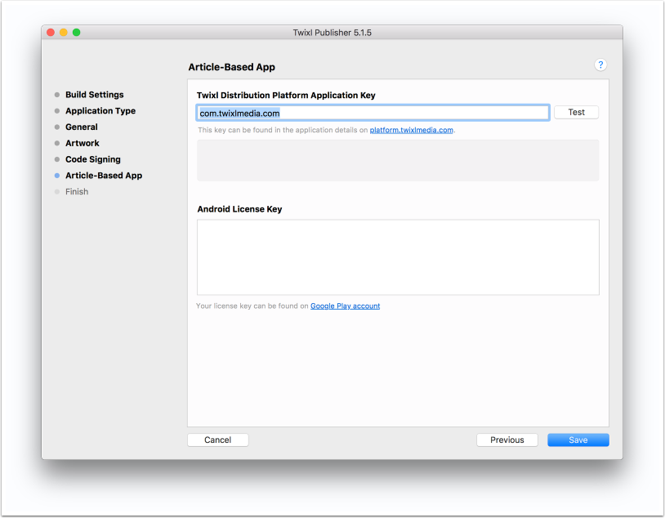Screen dimensions: 665x518
Task: Select Article-Based App step in sidebar
Action: click(x=104, y=176)
